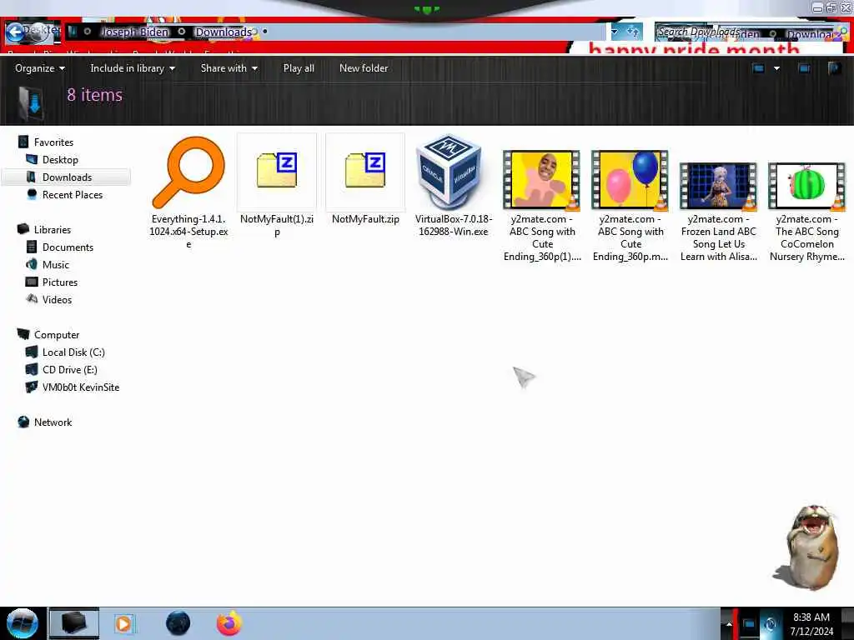Click the monitor icon in system tray
This screenshot has height=640, width=854.
750,623
